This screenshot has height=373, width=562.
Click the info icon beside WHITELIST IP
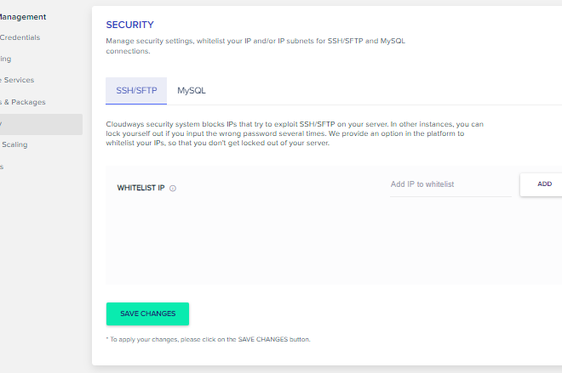[x=172, y=188]
